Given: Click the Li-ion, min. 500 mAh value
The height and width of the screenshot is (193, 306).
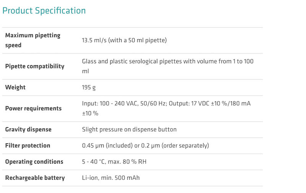Looking at the screenshot, I should pos(111,178).
